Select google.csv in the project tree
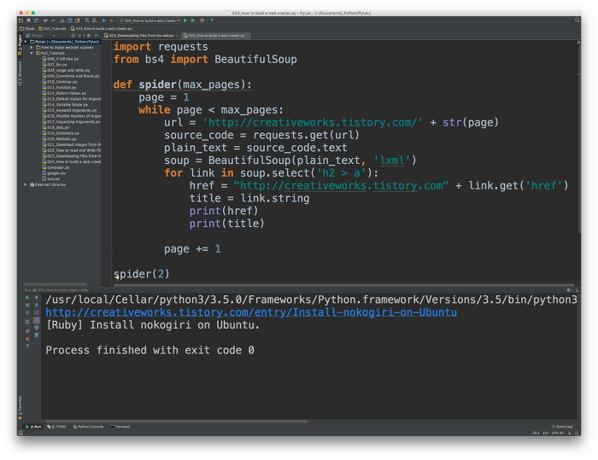 coord(54,173)
